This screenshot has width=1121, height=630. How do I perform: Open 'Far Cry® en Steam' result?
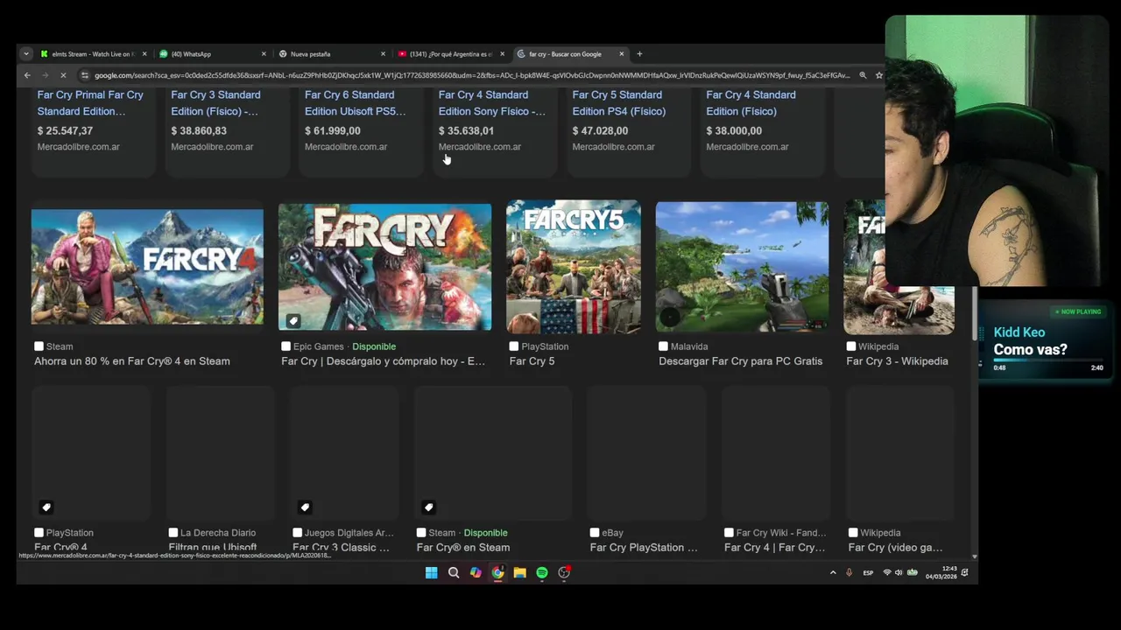tap(463, 548)
